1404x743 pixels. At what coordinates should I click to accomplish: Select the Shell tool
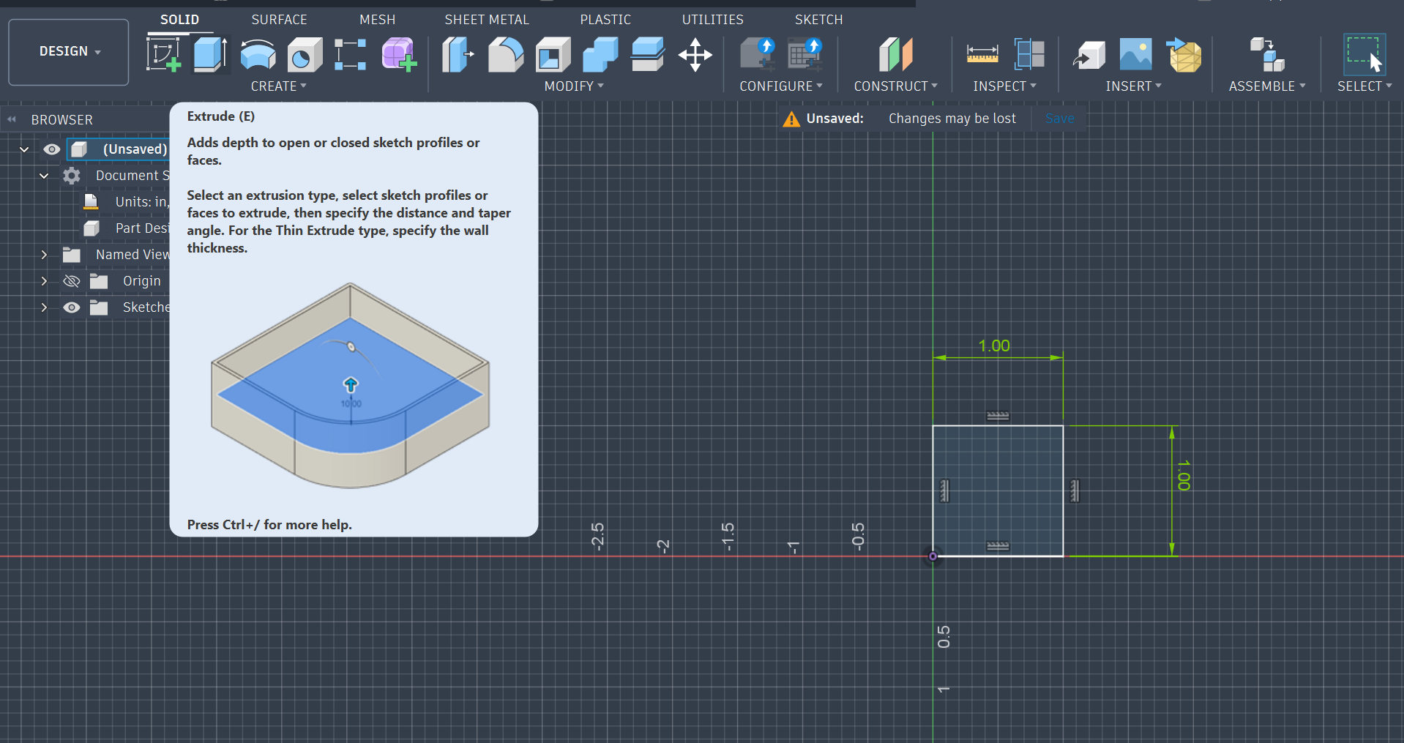[x=553, y=55]
